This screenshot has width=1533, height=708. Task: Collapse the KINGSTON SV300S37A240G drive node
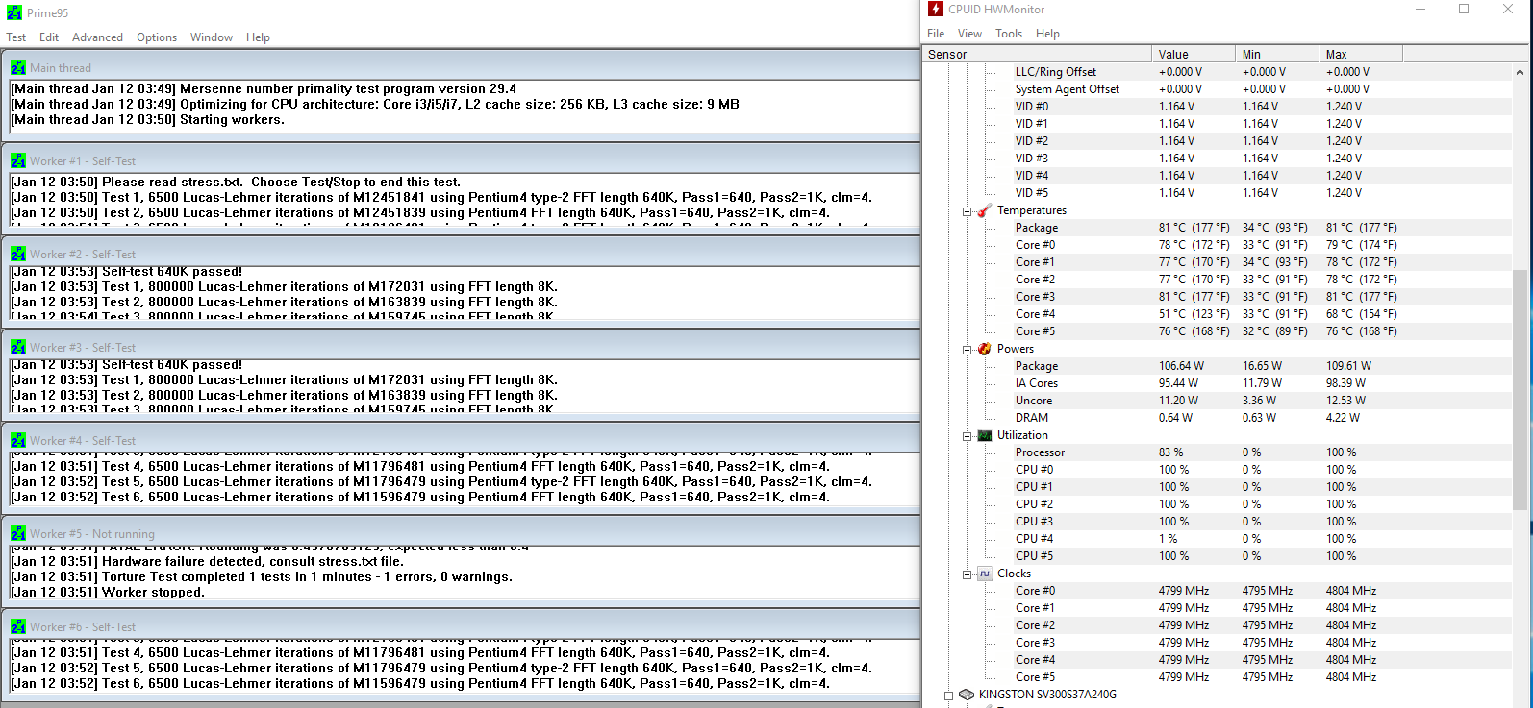pyautogui.click(x=949, y=696)
